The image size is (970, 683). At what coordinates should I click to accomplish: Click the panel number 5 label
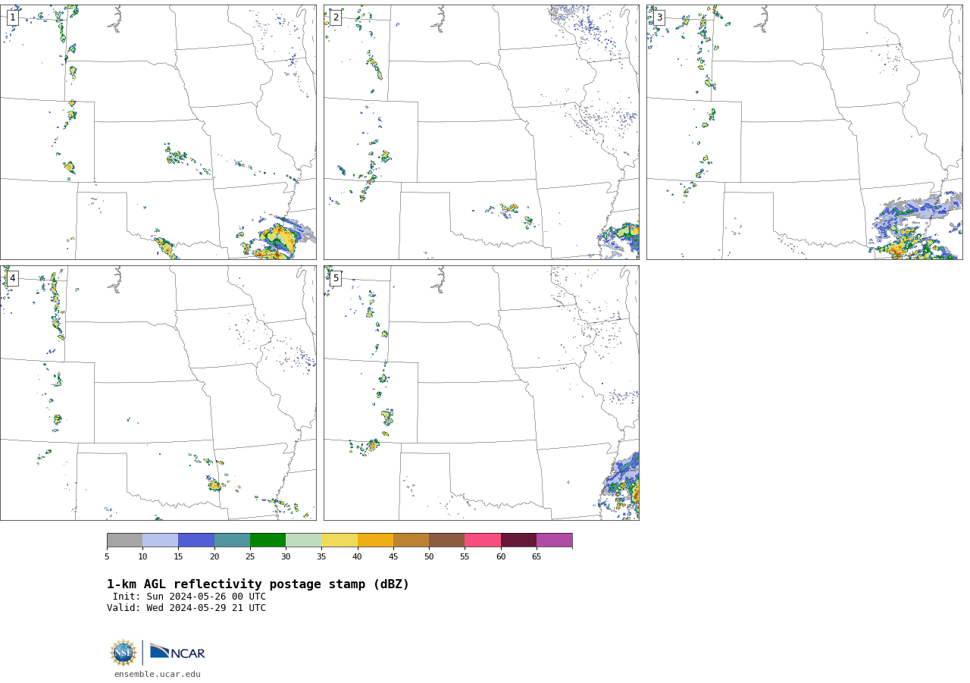click(336, 278)
